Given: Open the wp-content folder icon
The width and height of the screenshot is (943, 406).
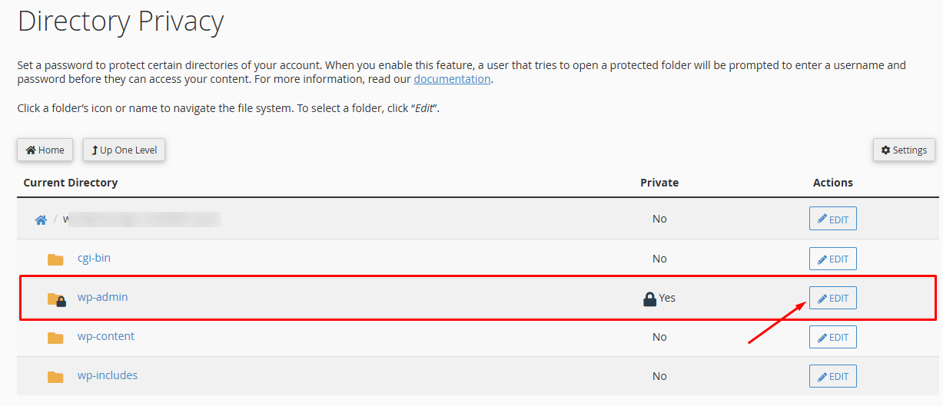Looking at the screenshot, I should (x=55, y=338).
